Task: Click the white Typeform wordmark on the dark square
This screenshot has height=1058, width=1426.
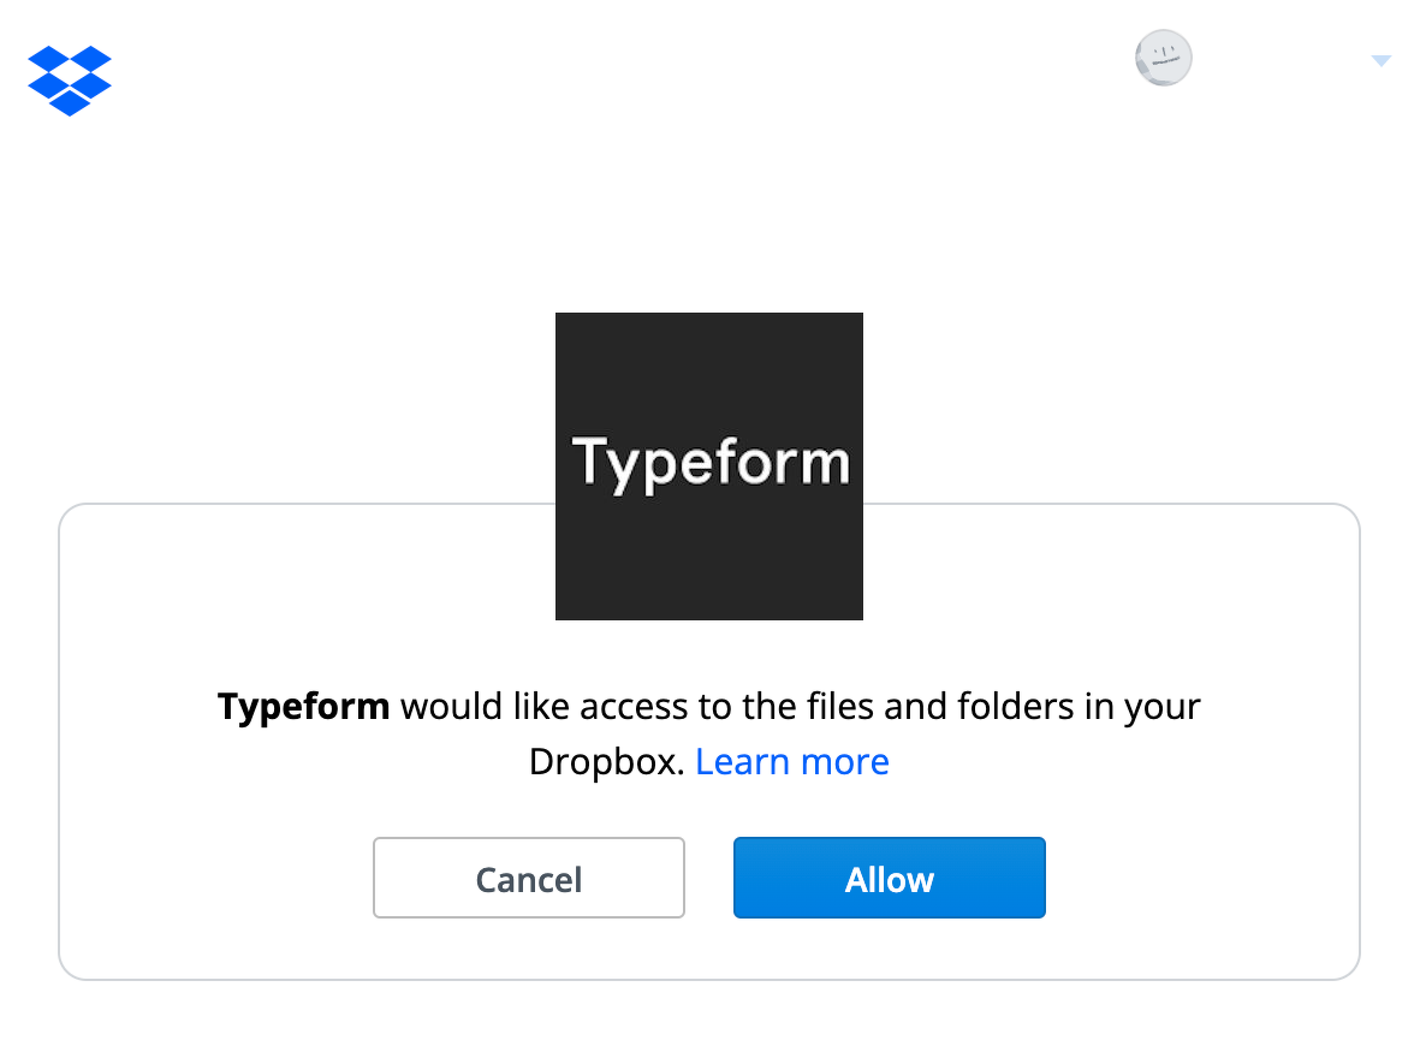Action: [x=710, y=464]
